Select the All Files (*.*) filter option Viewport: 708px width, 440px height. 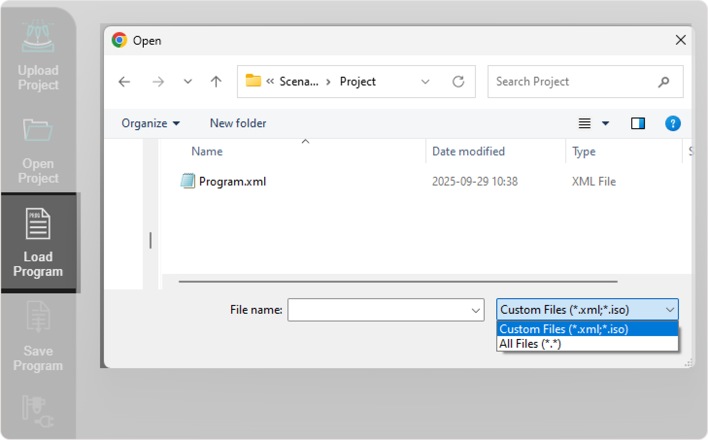530,344
